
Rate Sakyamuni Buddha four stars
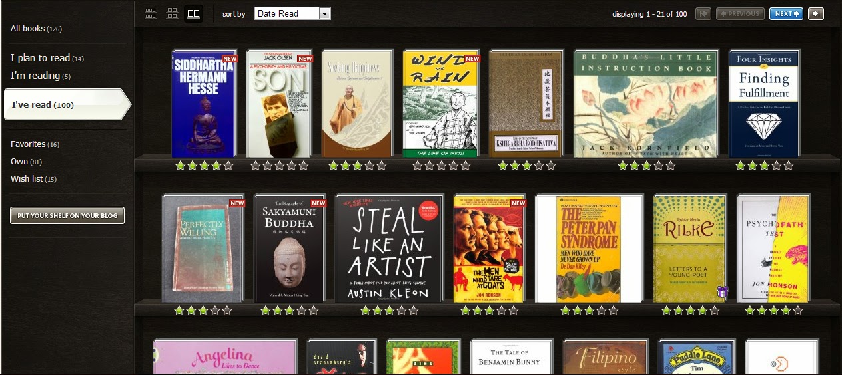tap(302, 311)
